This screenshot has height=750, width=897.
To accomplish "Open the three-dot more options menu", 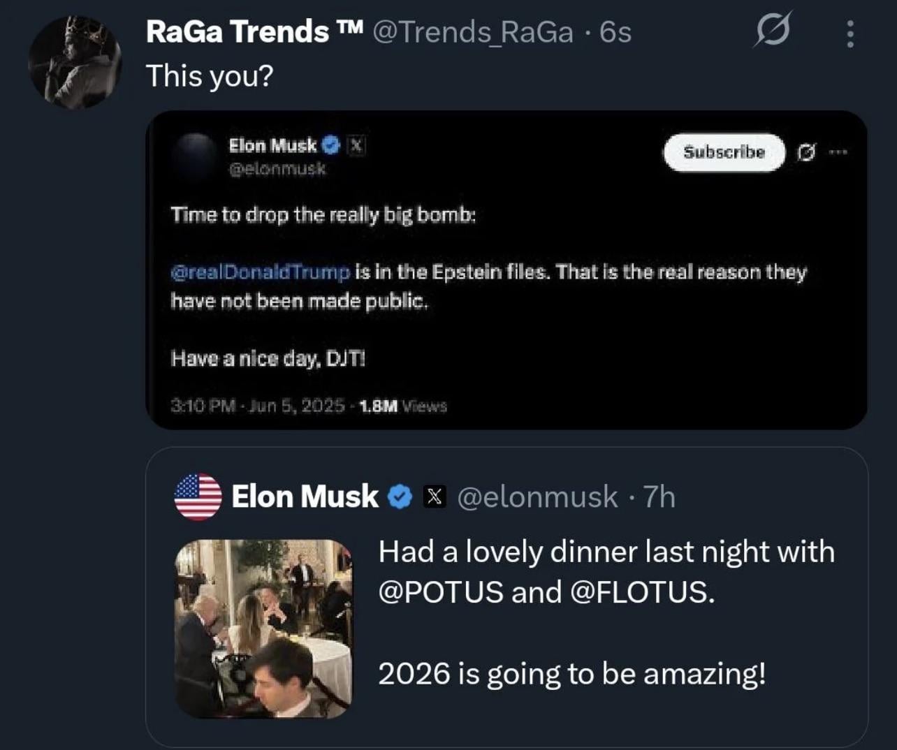I will click(849, 33).
